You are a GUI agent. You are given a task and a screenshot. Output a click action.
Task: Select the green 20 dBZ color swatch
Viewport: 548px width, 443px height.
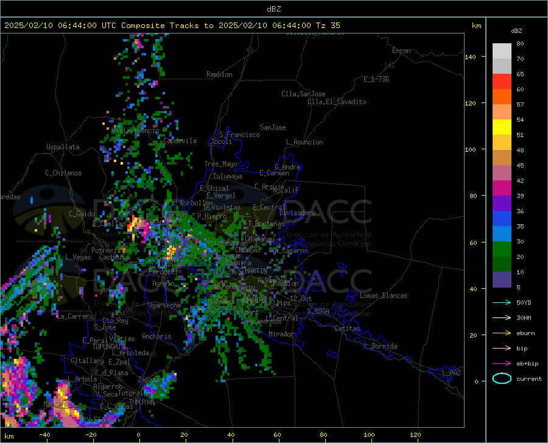(502, 249)
